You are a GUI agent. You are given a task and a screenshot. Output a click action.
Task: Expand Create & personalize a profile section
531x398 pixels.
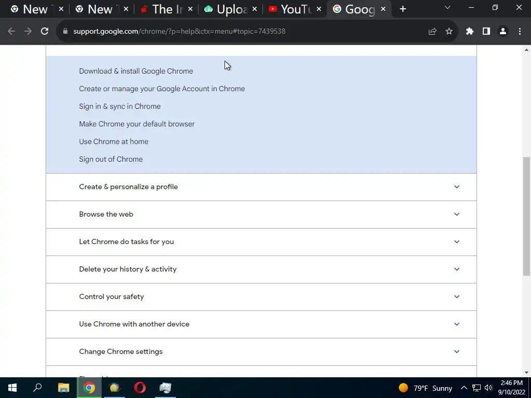(x=261, y=187)
